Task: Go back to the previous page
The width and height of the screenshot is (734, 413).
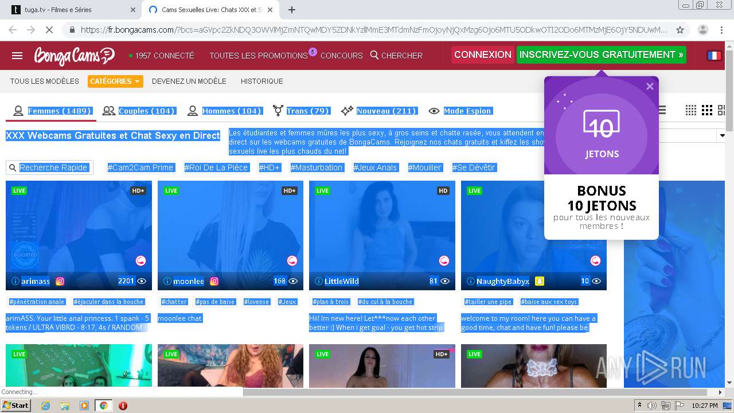Action: pos(13,30)
